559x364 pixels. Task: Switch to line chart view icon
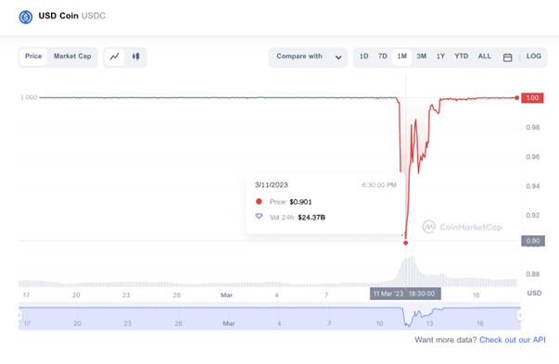[114, 56]
